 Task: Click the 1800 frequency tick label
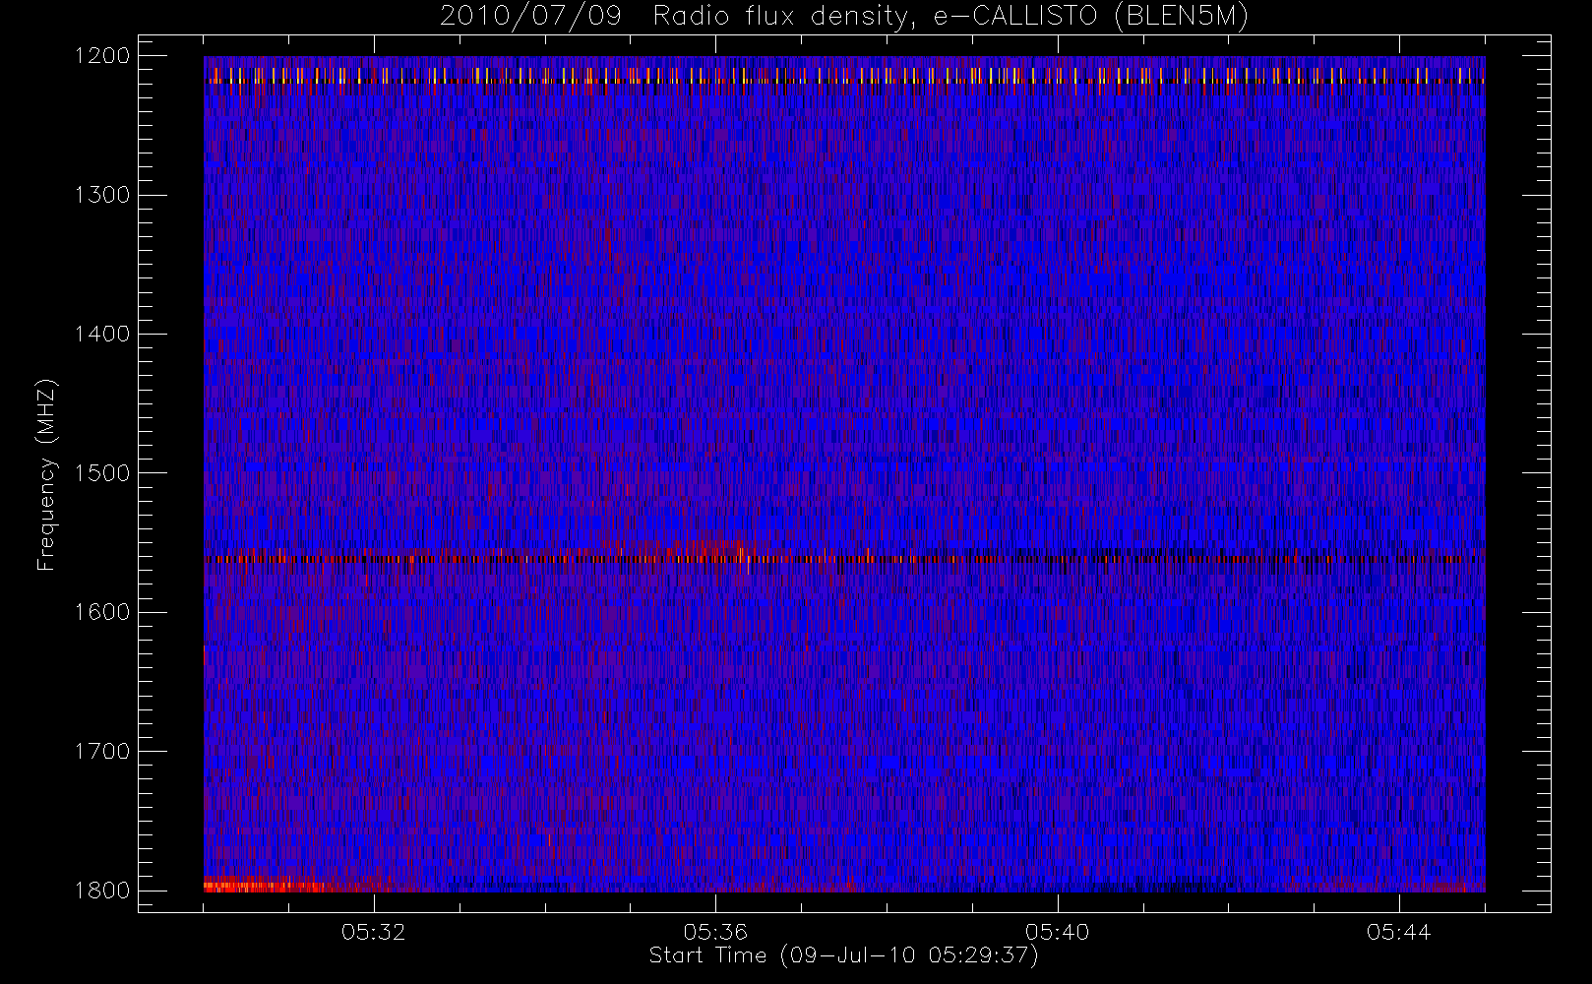point(103,891)
